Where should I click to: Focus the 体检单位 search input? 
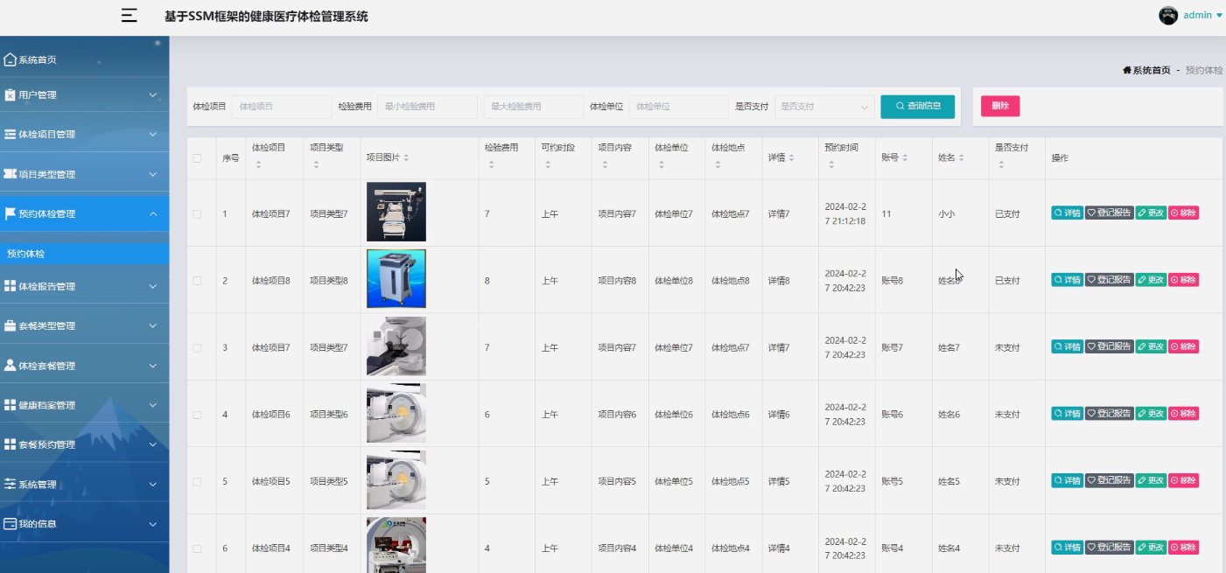click(679, 107)
